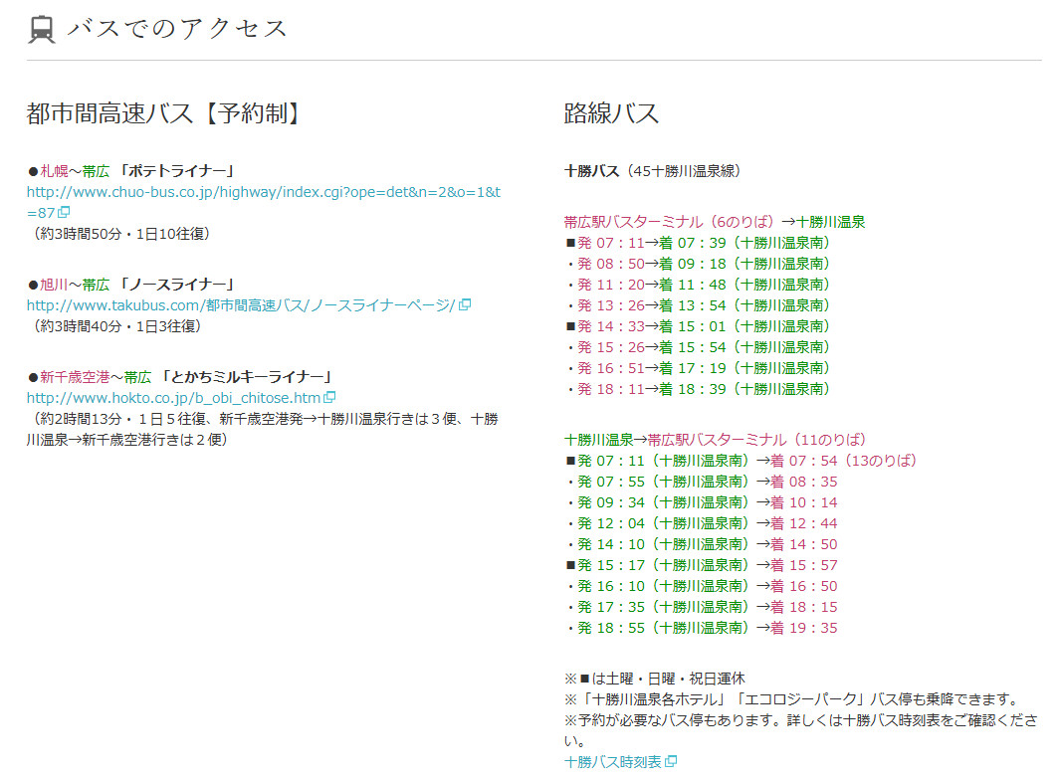Viewport: 1061px width, 782px height.
Task: Click external-link icon after the hokto URL
Action: click(x=330, y=398)
